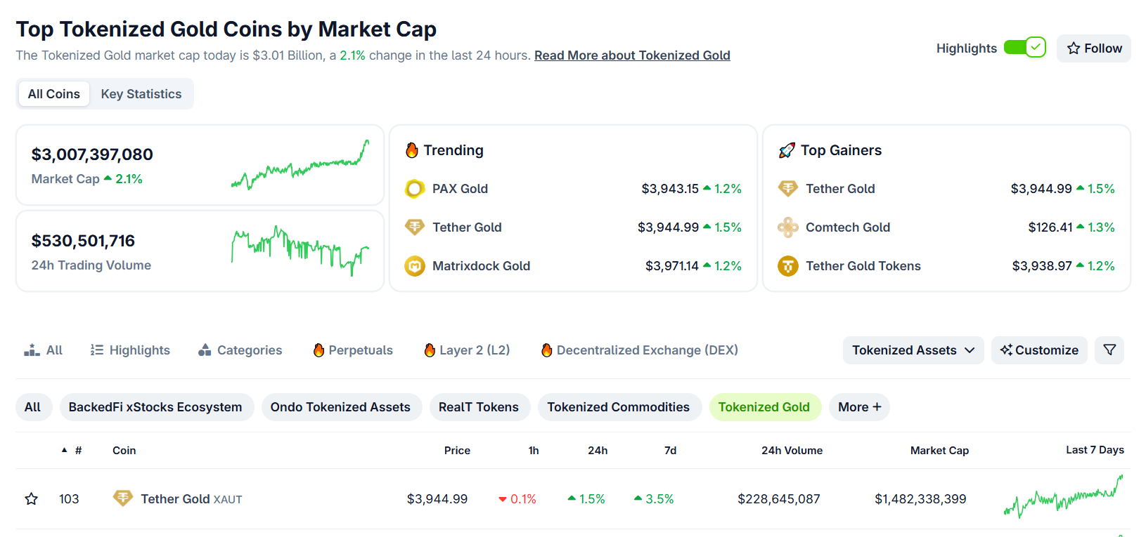Open Customize table options

pyautogui.click(x=1039, y=350)
